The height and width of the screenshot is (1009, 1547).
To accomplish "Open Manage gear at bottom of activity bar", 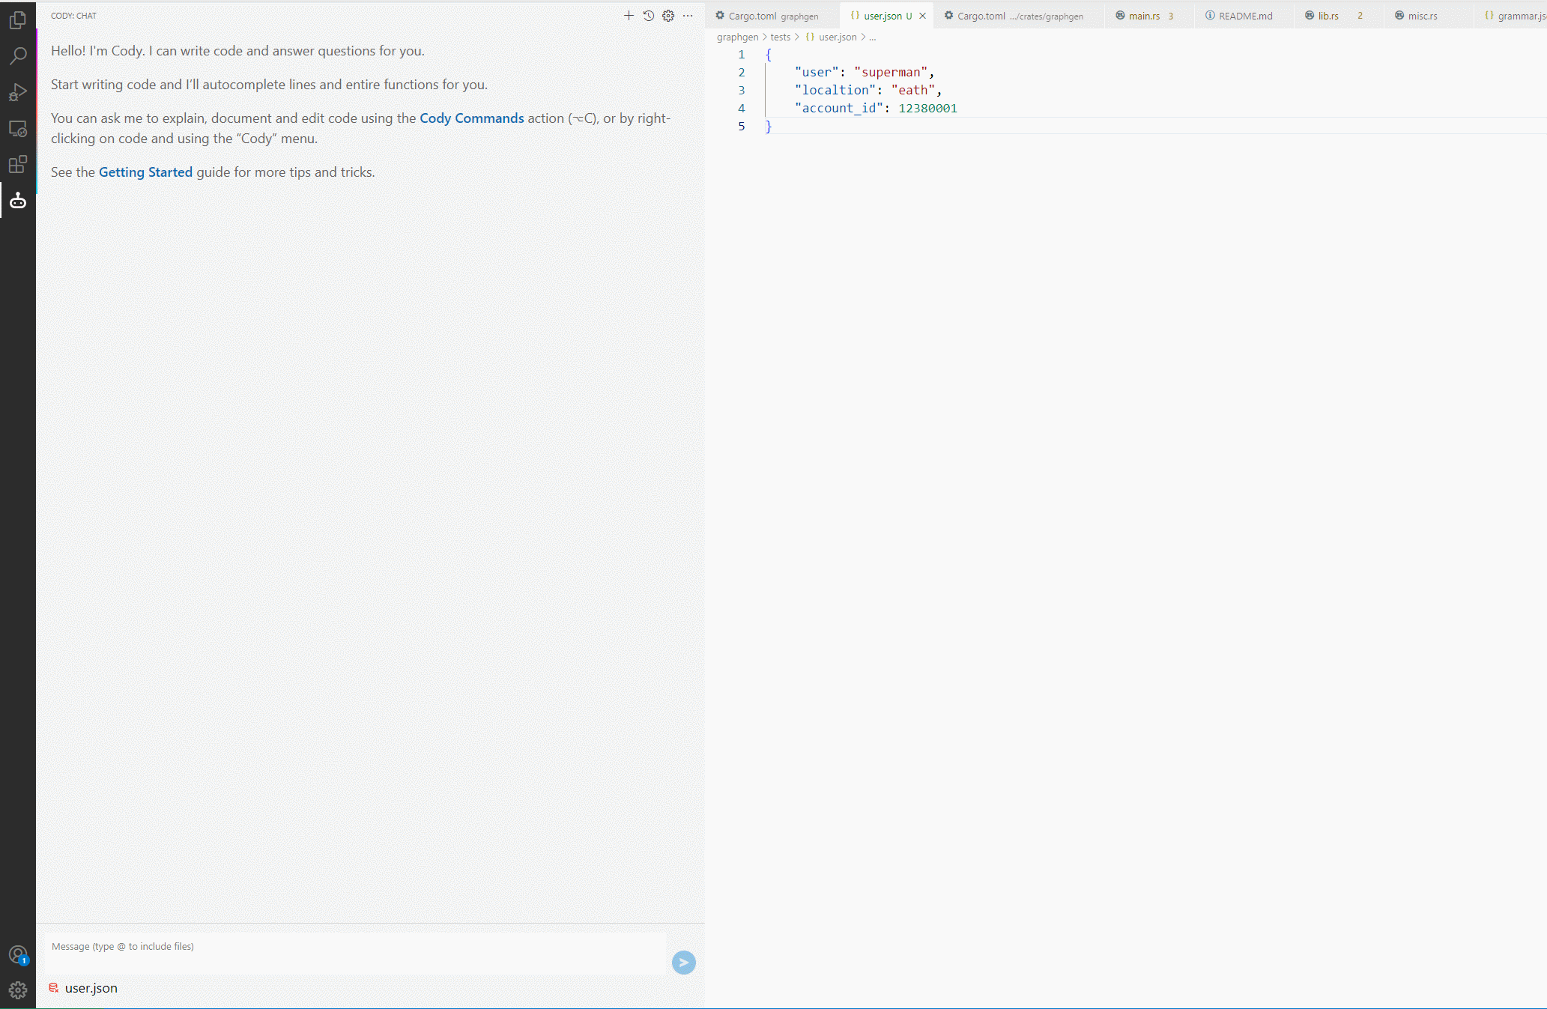I will click(x=18, y=990).
